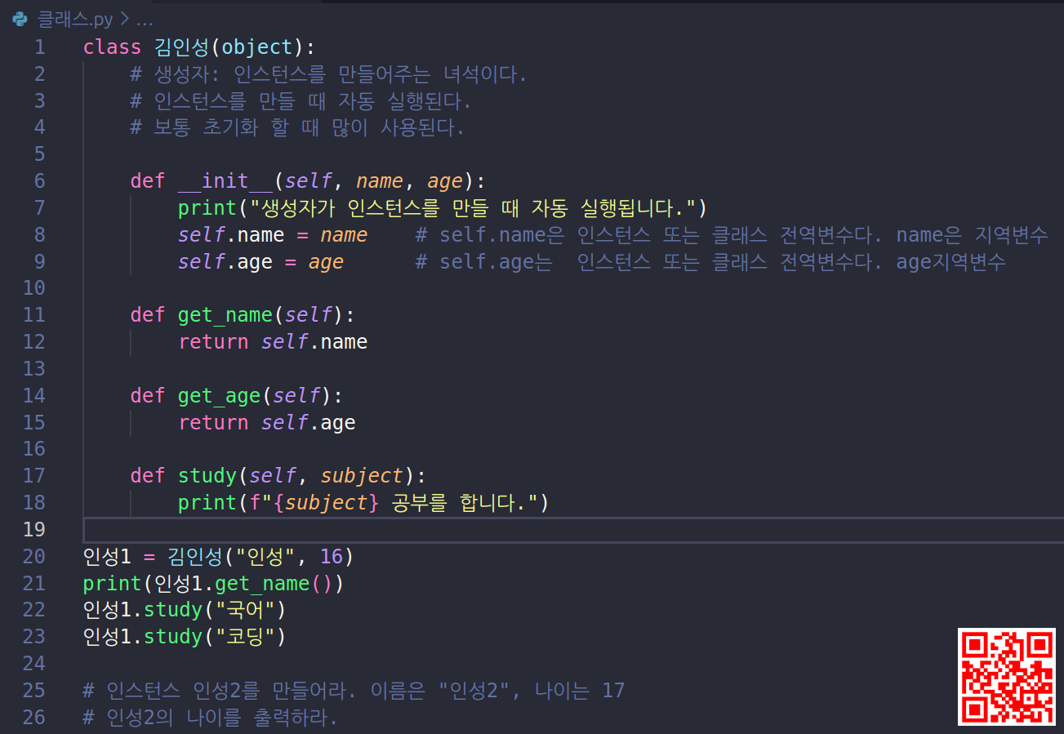This screenshot has width=1064, height=734.
Task: Click 'return self.name' statement
Action: [x=274, y=342]
